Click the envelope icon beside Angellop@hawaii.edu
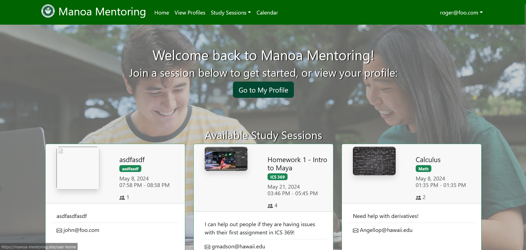526x250 pixels. [356, 231]
